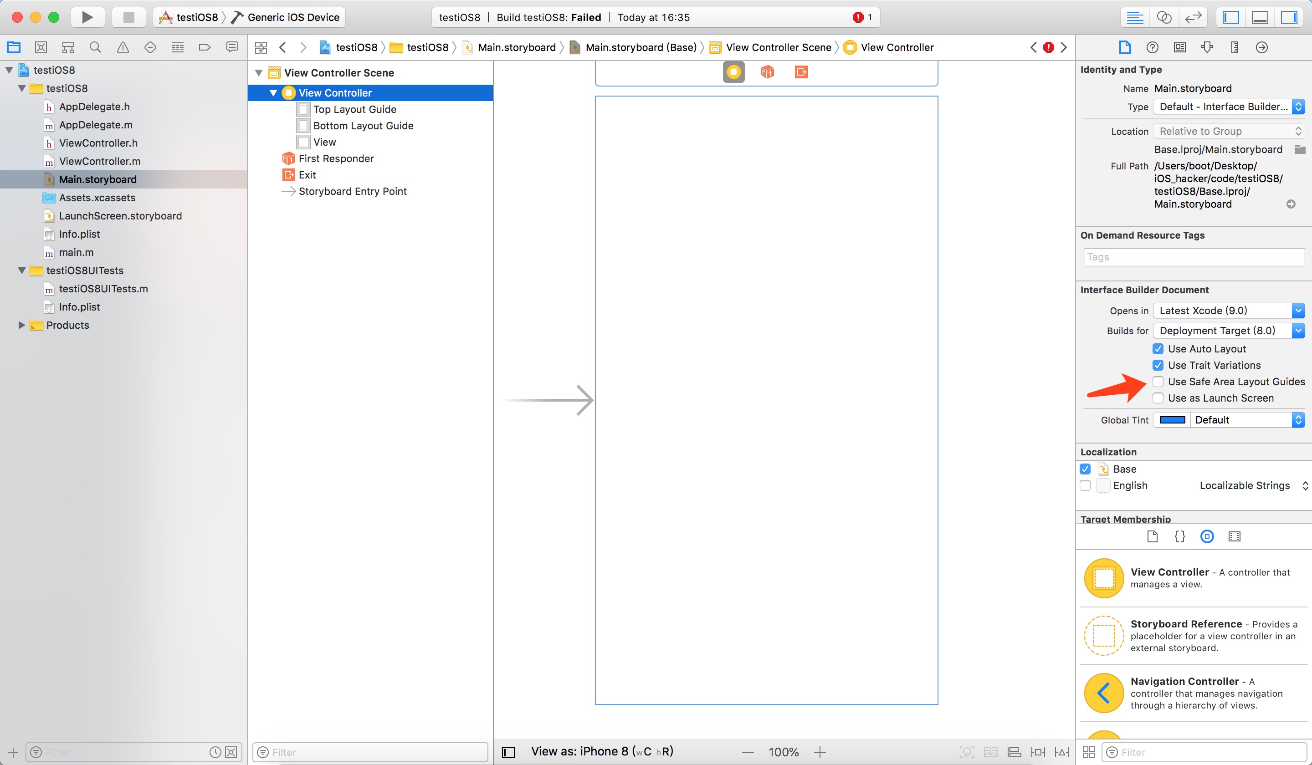Enable Use Safe Area Layout Guides
1312x765 pixels.
point(1158,382)
